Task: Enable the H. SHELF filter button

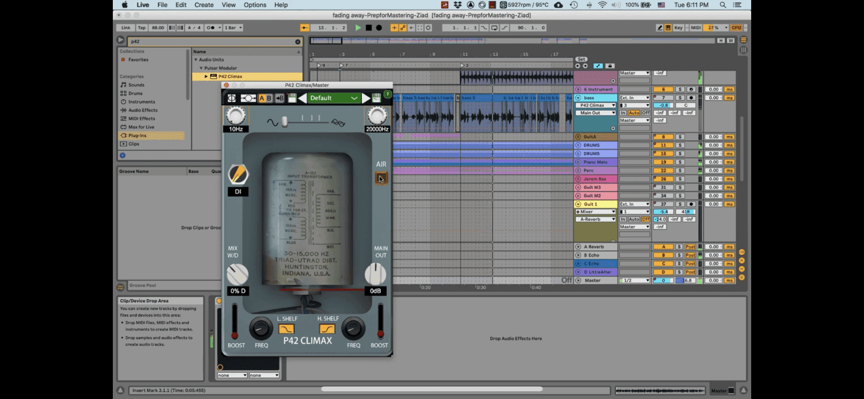Action: (327, 329)
